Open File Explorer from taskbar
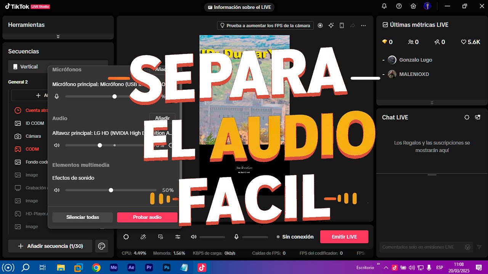The width and height of the screenshot is (488, 274). 61,268
